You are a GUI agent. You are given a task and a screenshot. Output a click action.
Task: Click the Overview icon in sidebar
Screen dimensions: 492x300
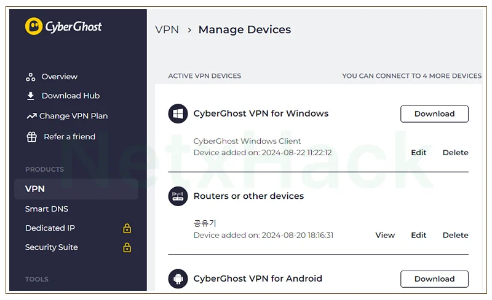30,77
